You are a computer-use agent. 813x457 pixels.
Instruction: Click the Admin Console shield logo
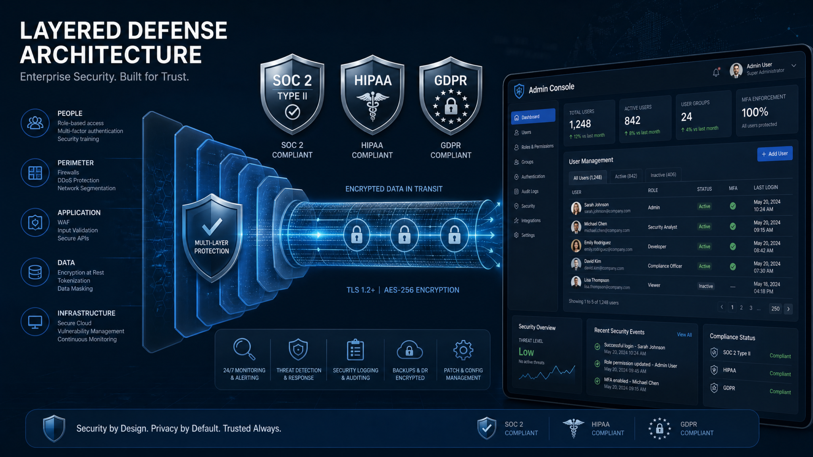point(519,91)
